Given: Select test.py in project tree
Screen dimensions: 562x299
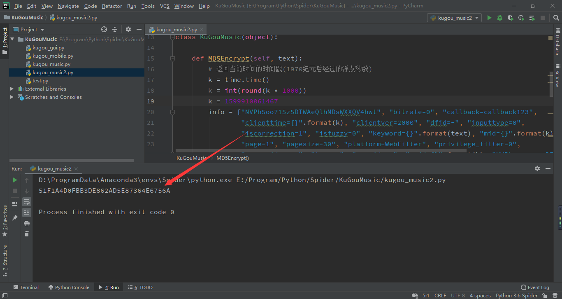Looking at the screenshot, I should 40,80.
